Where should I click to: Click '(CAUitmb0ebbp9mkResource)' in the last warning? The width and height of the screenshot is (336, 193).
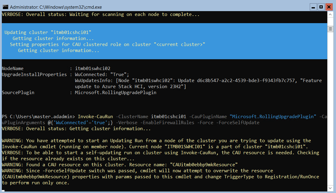[36, 176]
